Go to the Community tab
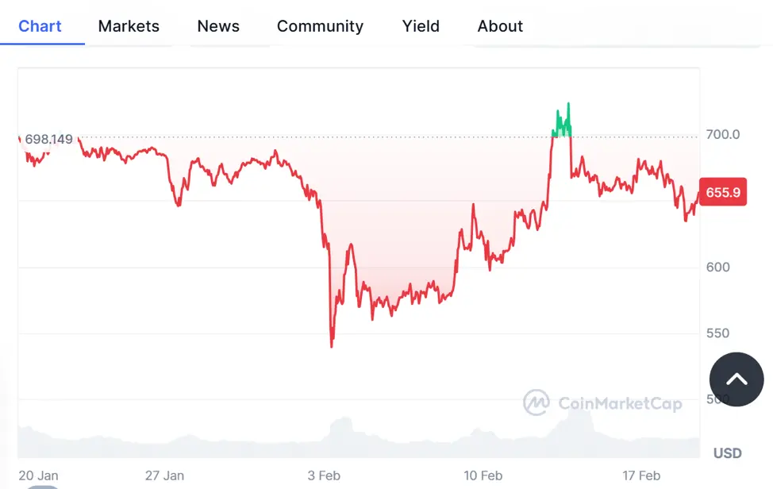Image resolution: width=773 pixels, height=489 pixels. (320, 26)
